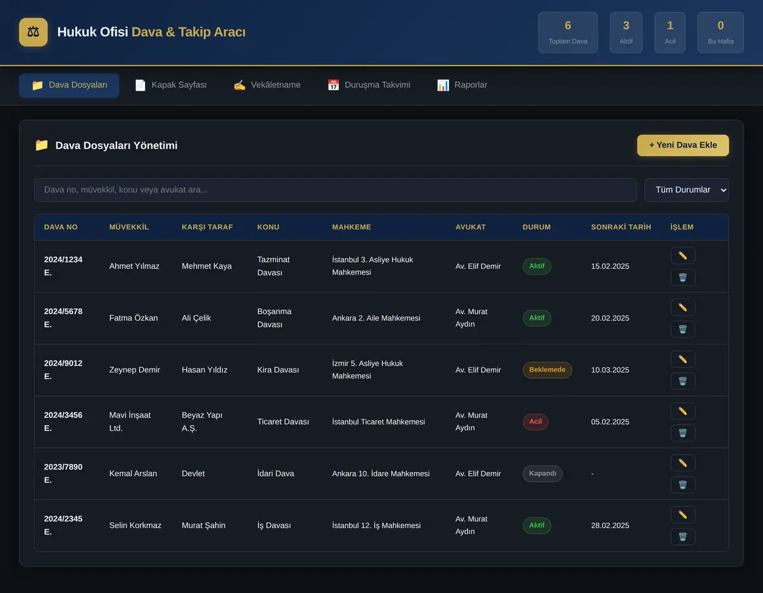763x593 pixels.
Task: Click the MAHKEME column header
Action: pos(352,227)
